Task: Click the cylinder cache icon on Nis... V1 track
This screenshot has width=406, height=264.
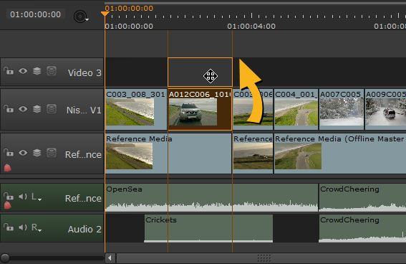Action: click(x=52, y=109)
